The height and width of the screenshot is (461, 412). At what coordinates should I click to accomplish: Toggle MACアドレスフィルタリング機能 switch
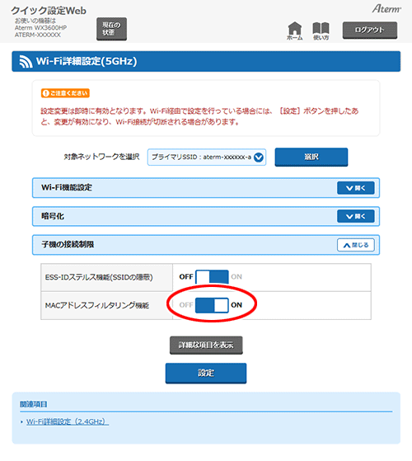pyautogui.click(x=212, y=305)
